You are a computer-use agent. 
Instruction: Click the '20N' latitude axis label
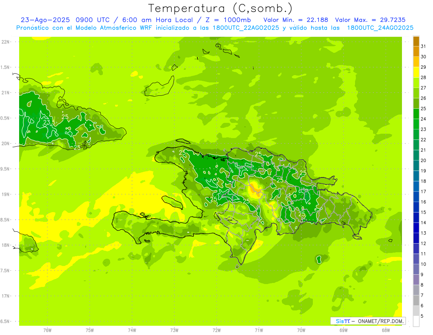(6, 143)
